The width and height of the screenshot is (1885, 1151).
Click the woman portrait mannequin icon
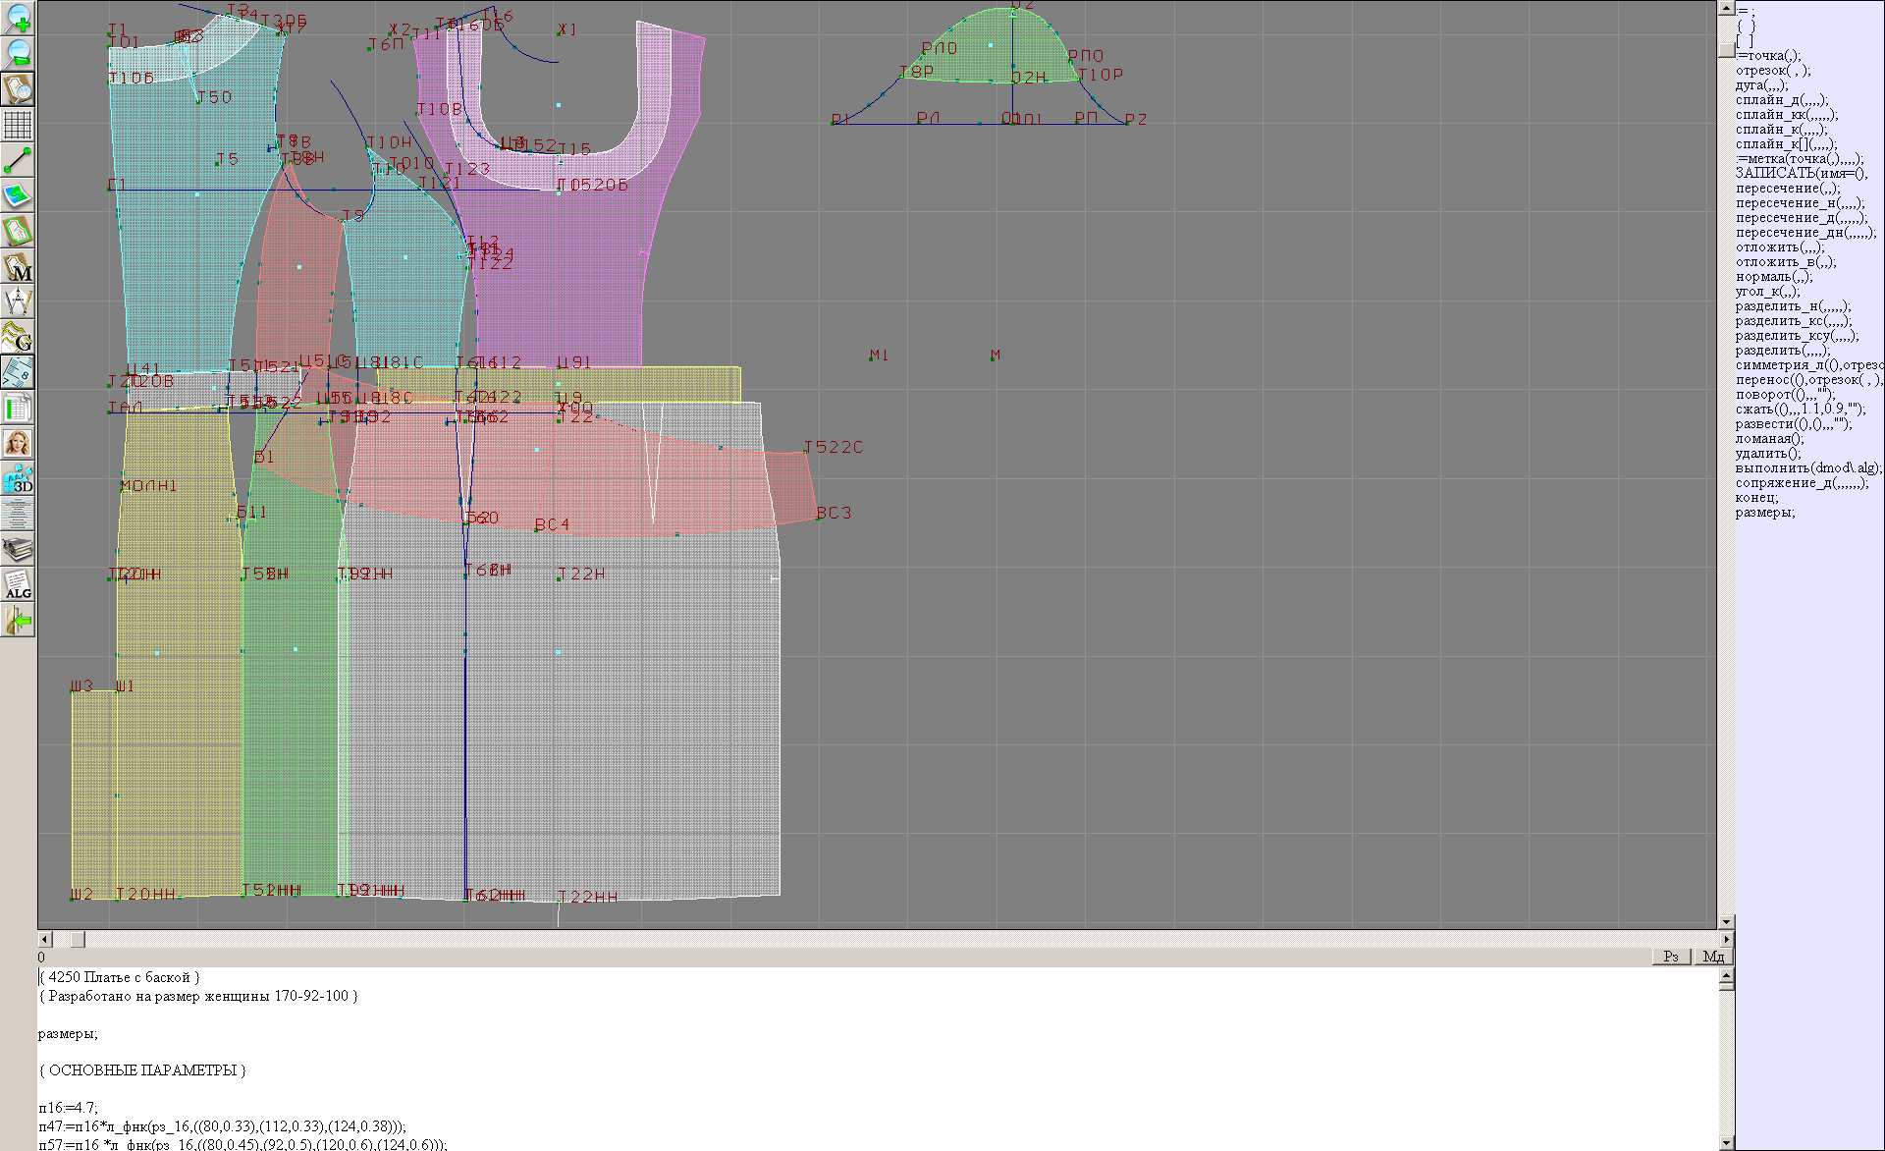(x=18, y=443)
